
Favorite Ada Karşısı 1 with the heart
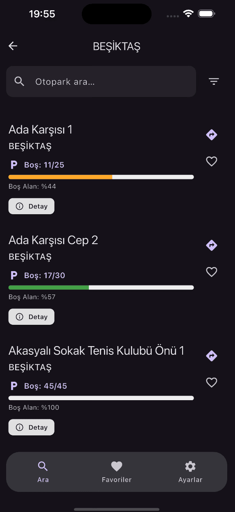[211, 161]
